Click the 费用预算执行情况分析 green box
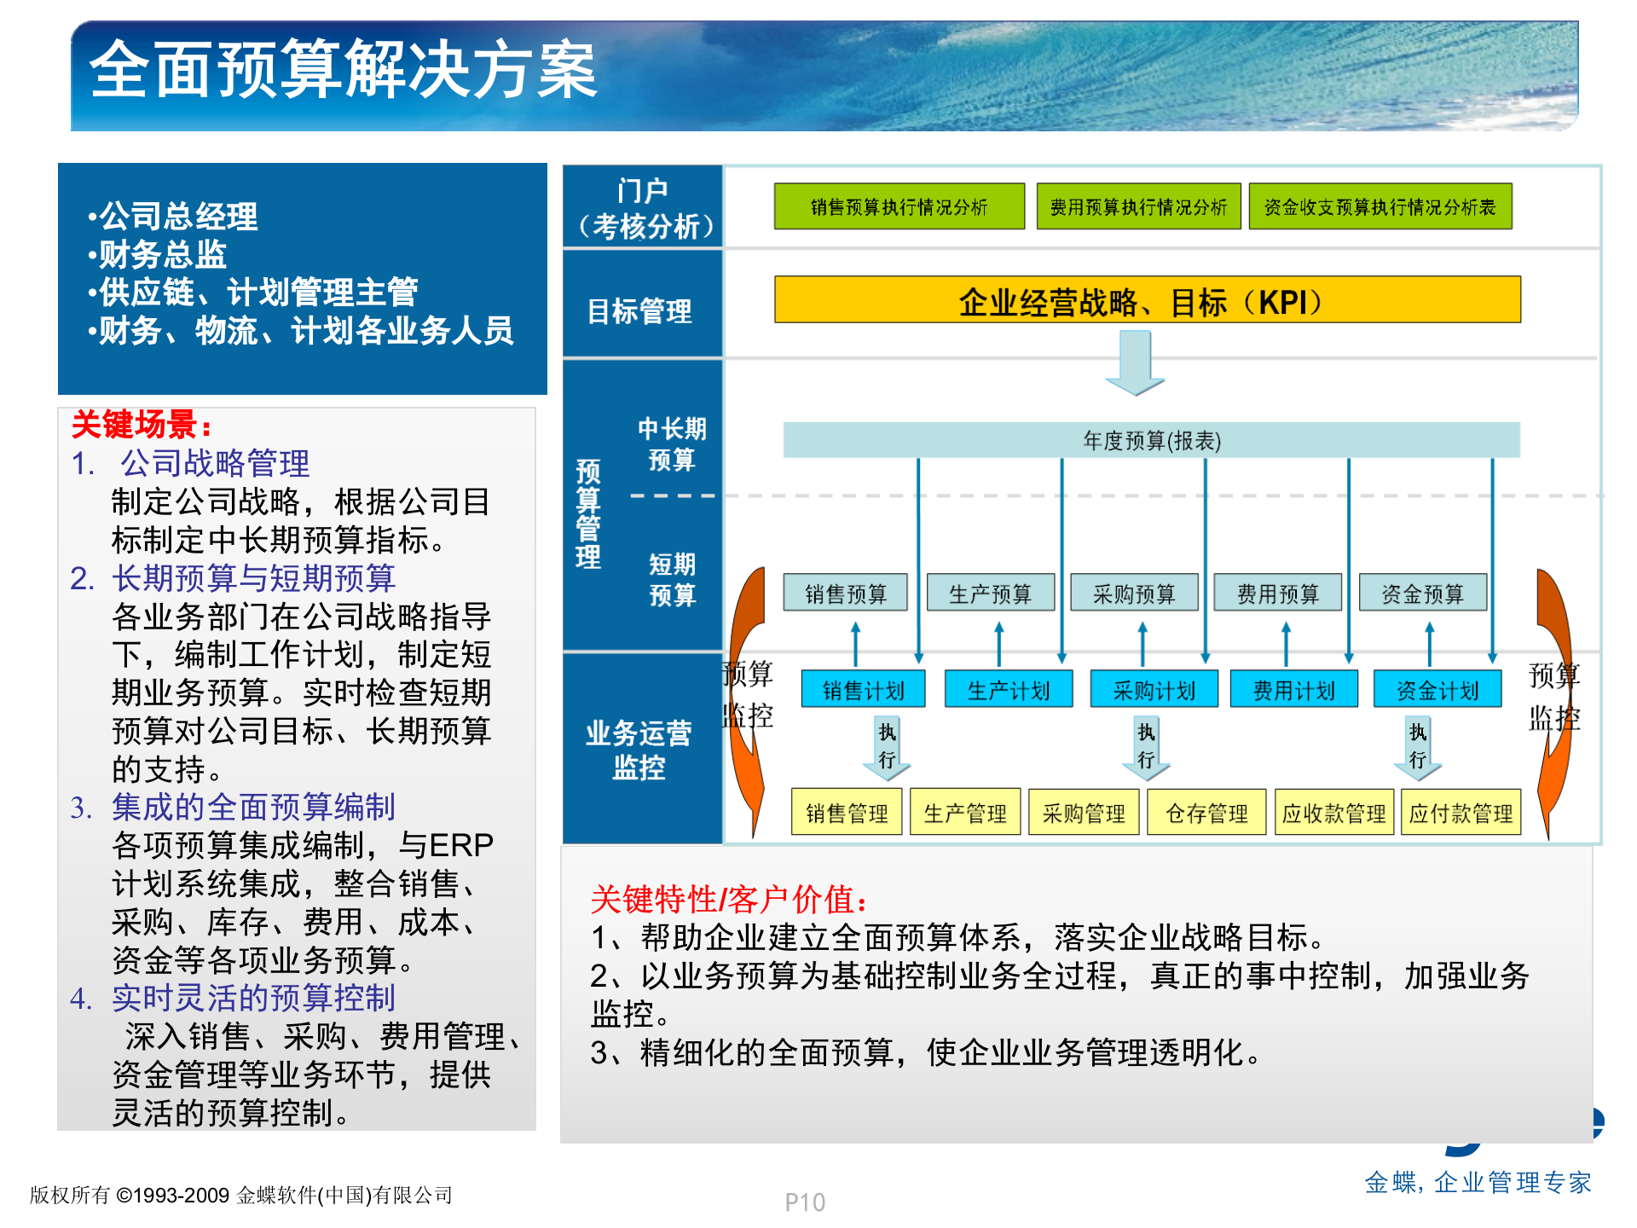The height and width of the screenshot is (1228, 1637). (x=1138, y=206)
